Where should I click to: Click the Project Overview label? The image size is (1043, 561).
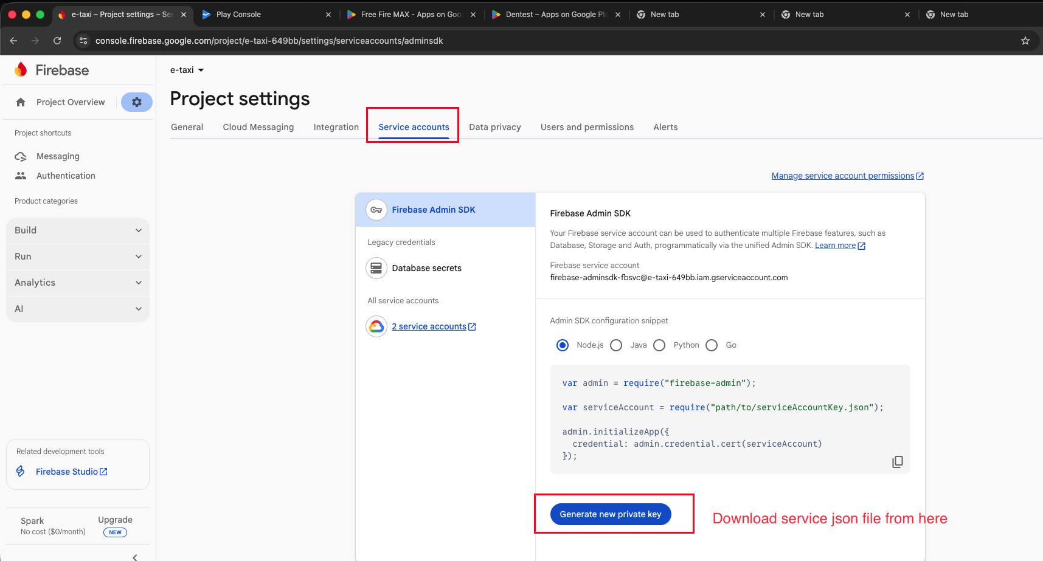tap(71, 102)
